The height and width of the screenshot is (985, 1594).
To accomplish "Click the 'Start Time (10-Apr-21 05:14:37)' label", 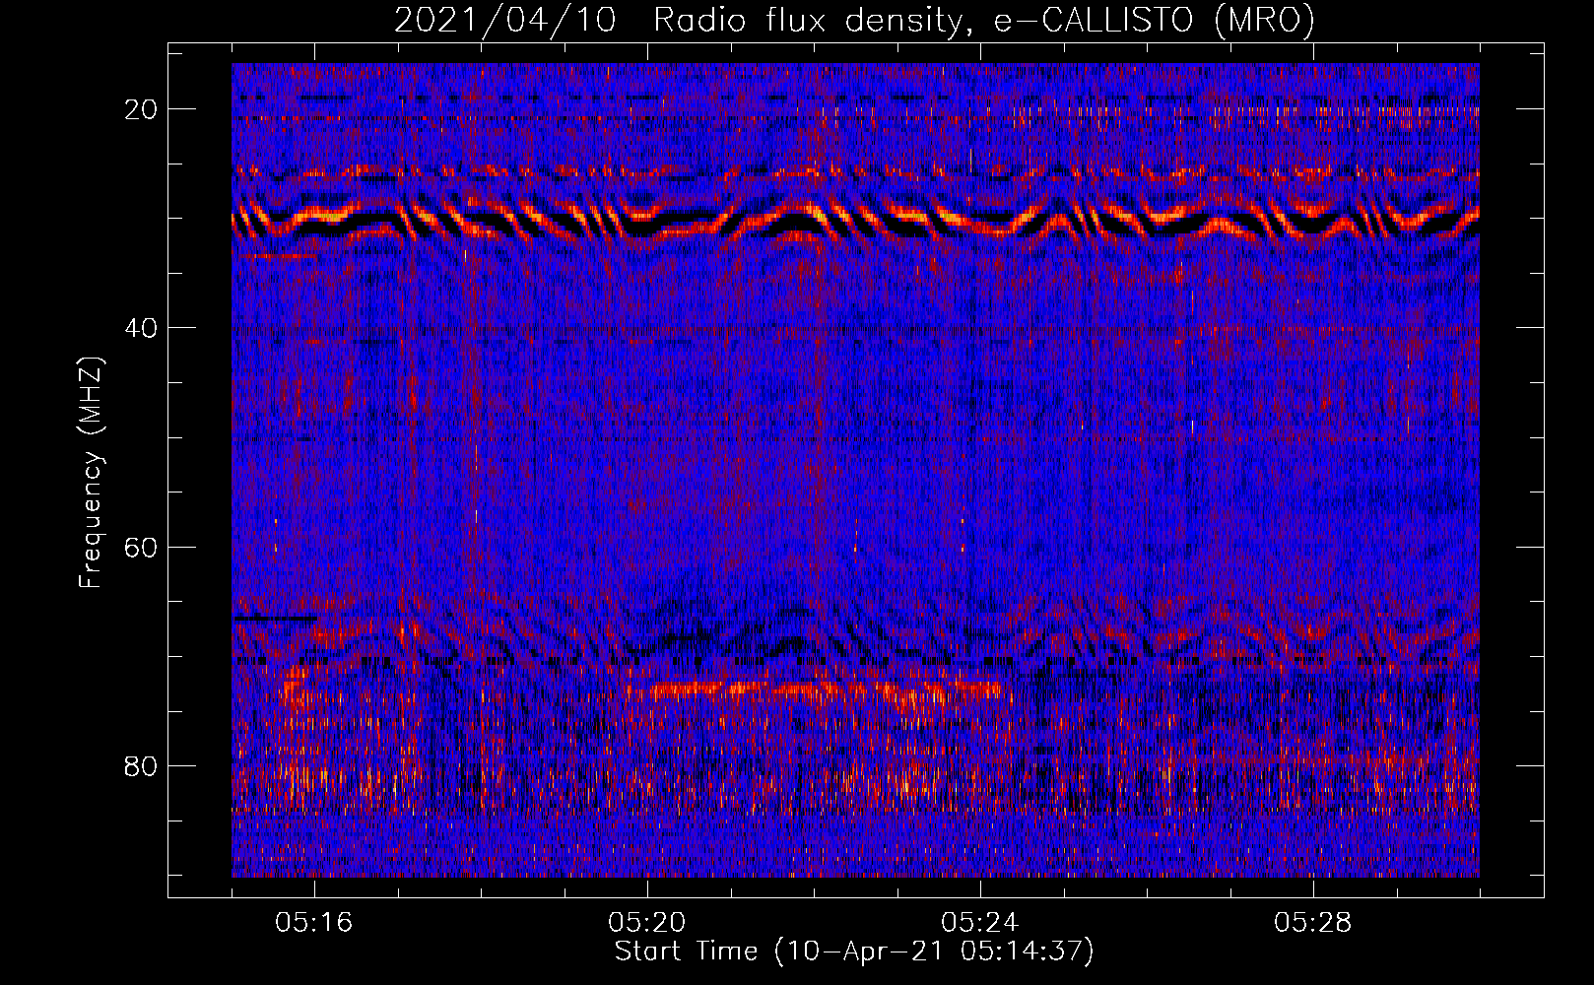I will pos(854,952).
